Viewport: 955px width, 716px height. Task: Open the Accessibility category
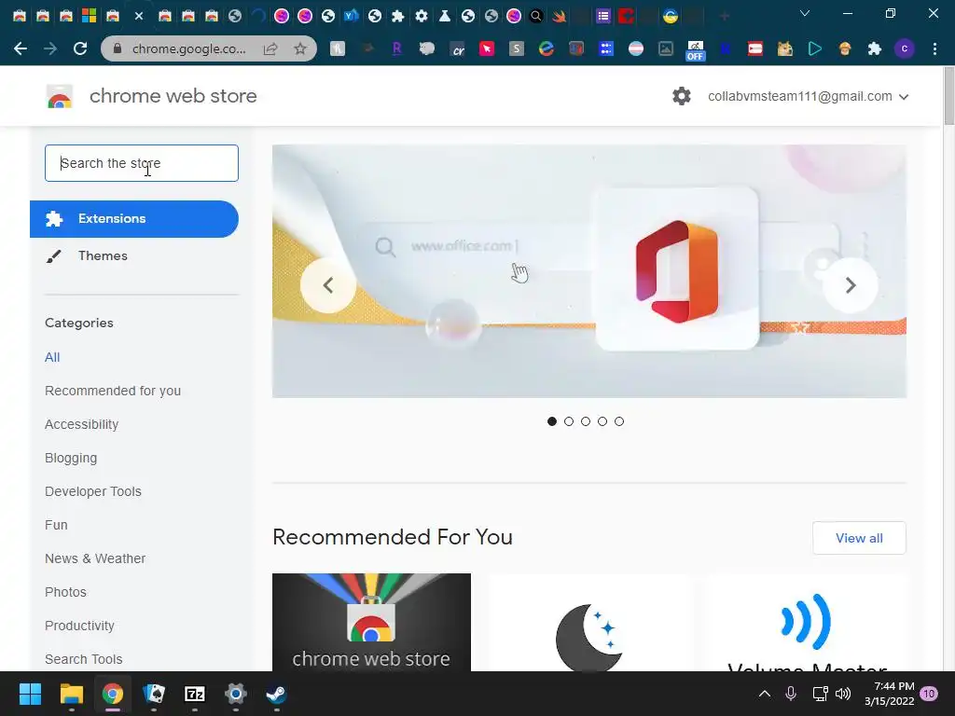point(82,424)
